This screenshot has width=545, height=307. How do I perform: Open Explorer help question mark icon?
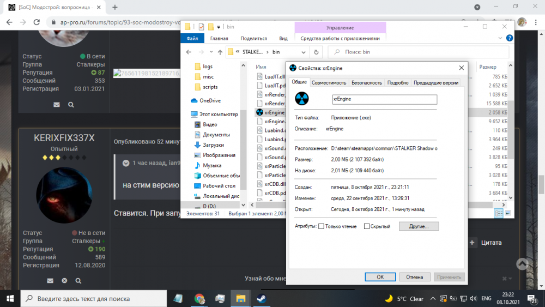pos(509,38)
